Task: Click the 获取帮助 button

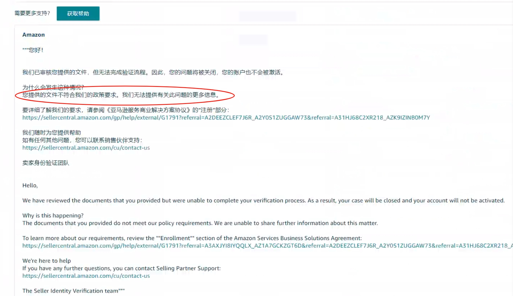Action: tap(78, 13)
